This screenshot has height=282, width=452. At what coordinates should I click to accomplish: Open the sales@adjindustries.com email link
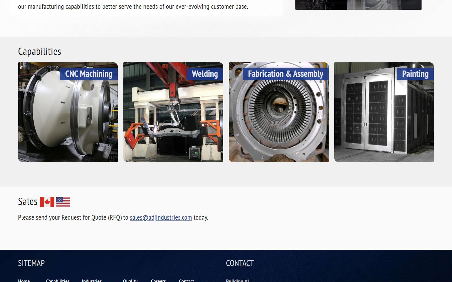161,217
